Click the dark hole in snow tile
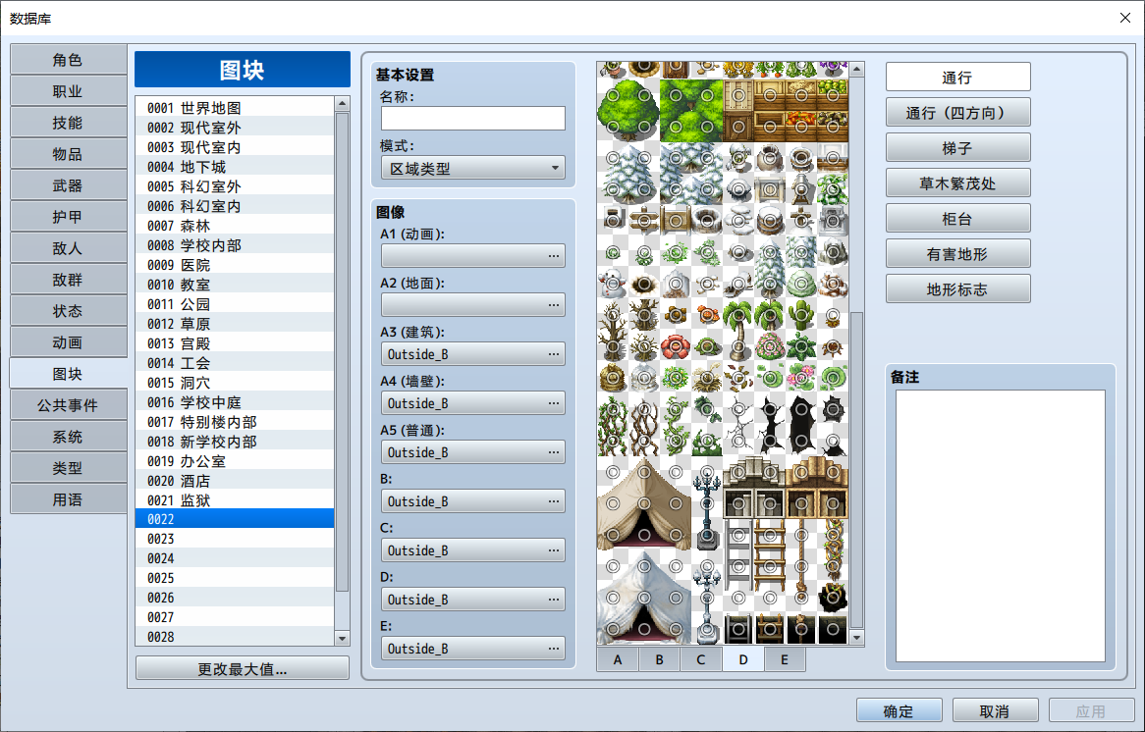Image resolution: width=1145 pixels, height=732 pixels. [644, 284]
